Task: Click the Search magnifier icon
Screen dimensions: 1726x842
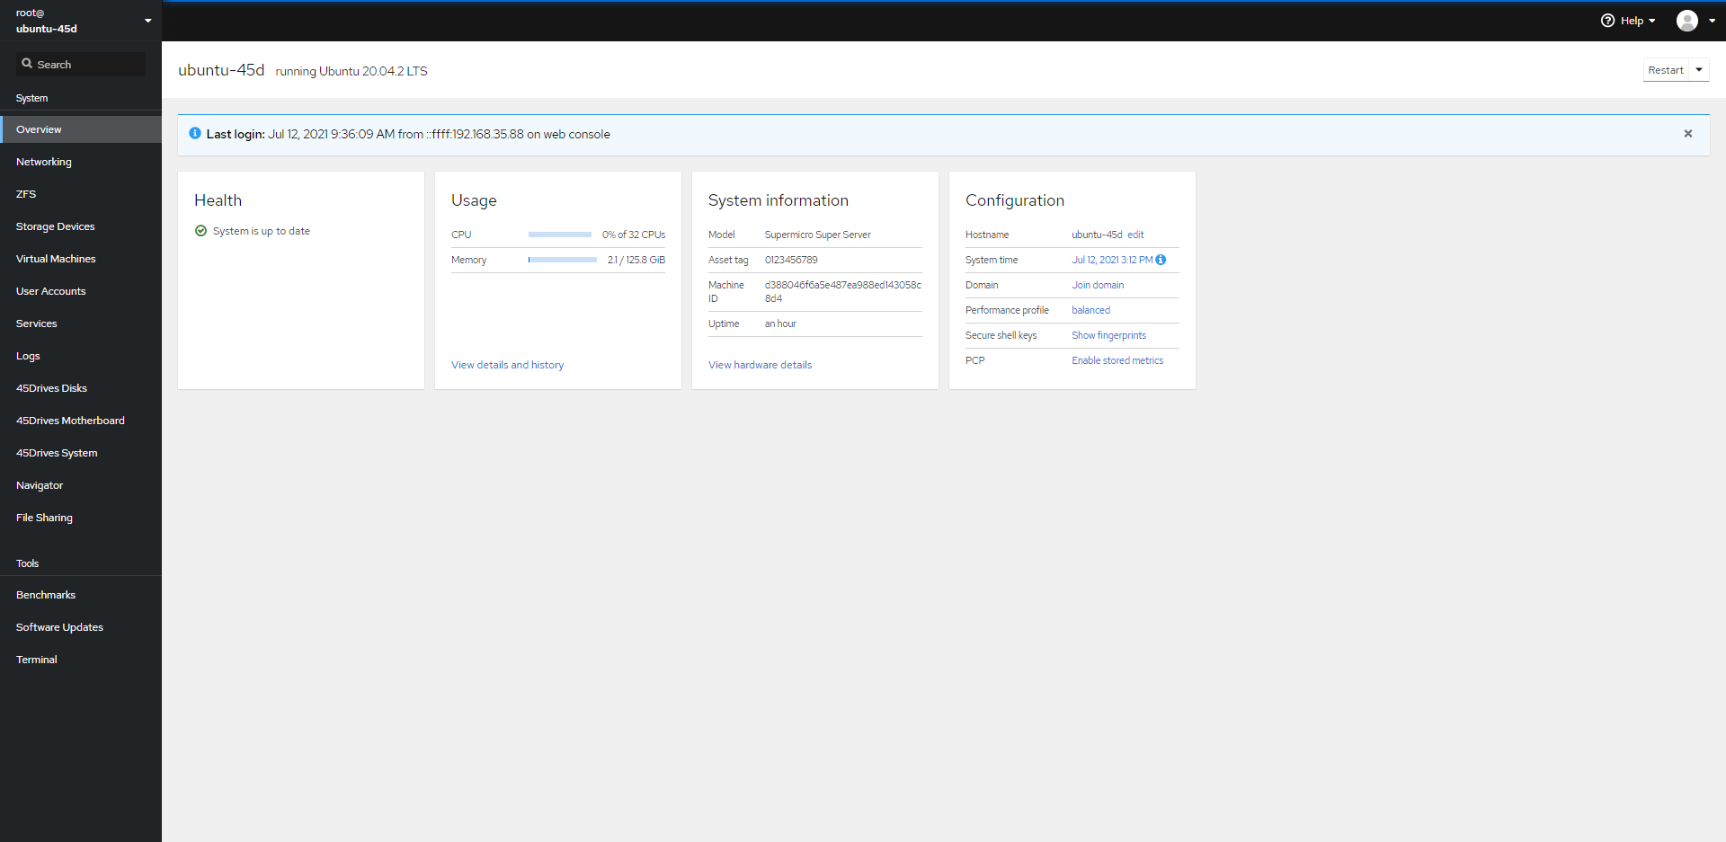Action: point(28,64)
